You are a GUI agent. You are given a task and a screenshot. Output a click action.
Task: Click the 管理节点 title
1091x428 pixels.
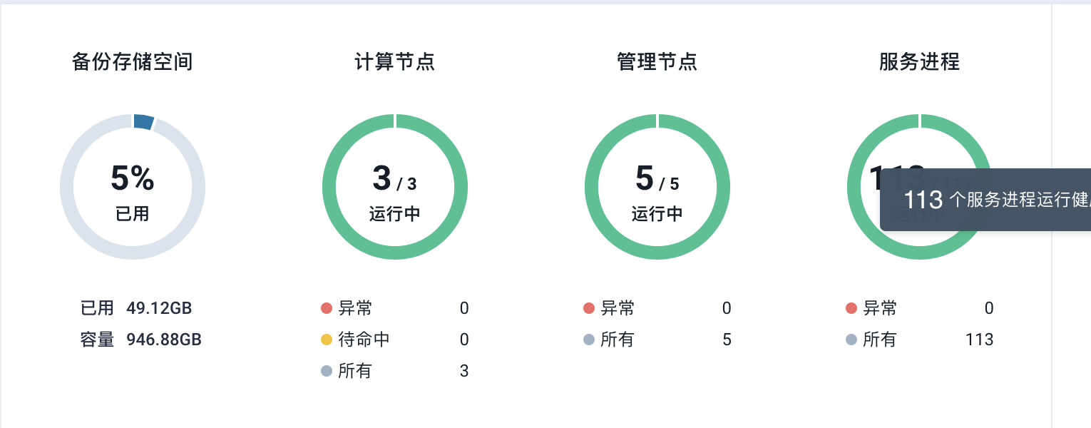[657, 62]
